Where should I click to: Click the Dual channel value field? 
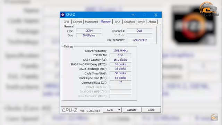pyautogui.click(x=139, y=31)
